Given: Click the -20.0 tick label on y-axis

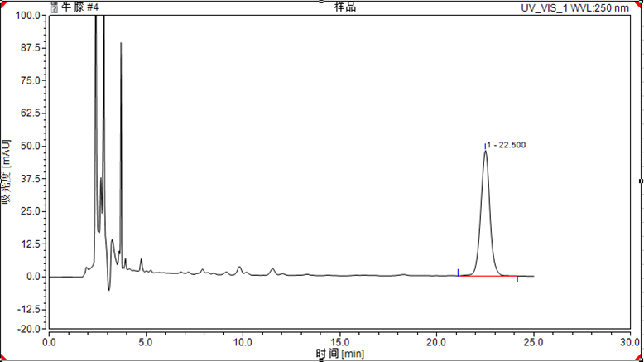Looking at the screenshot, I should click(x=30, y=328).
